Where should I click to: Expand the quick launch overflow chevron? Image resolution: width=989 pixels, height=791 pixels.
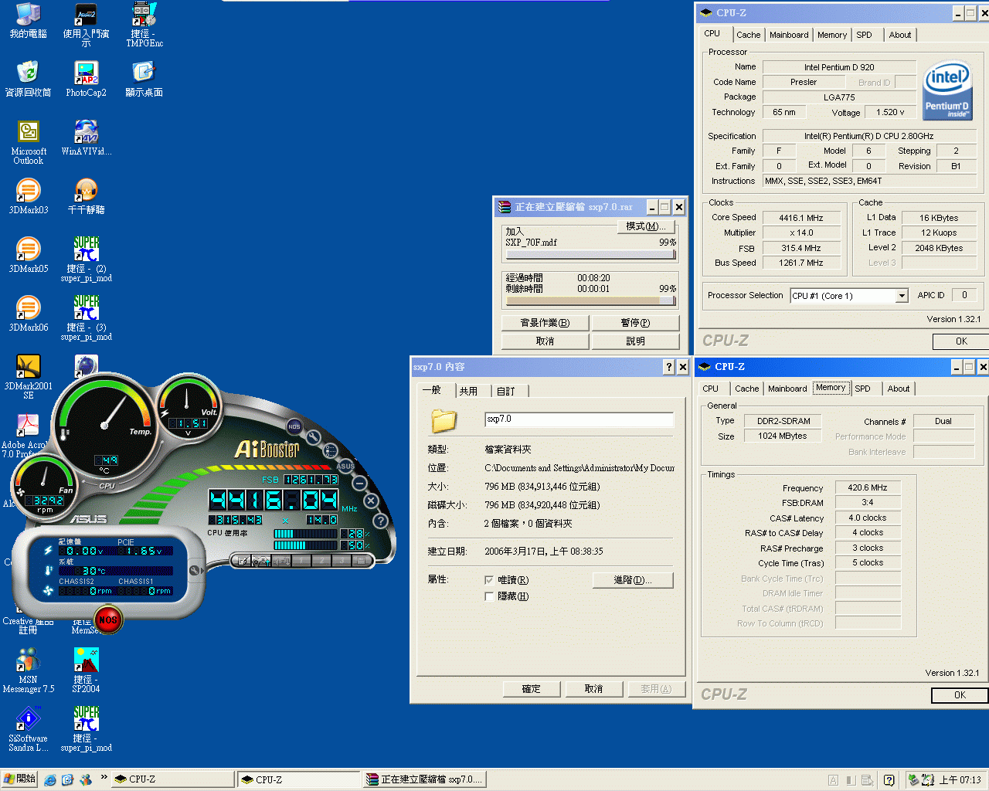104,778
